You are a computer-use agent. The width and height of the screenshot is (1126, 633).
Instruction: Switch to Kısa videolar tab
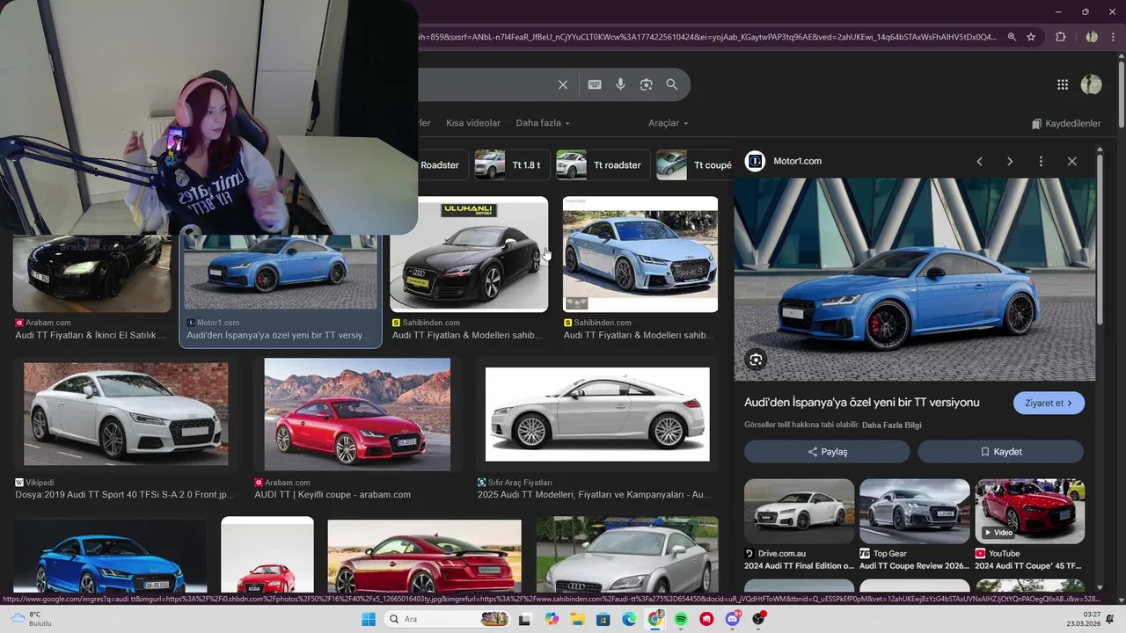[473, 123]
